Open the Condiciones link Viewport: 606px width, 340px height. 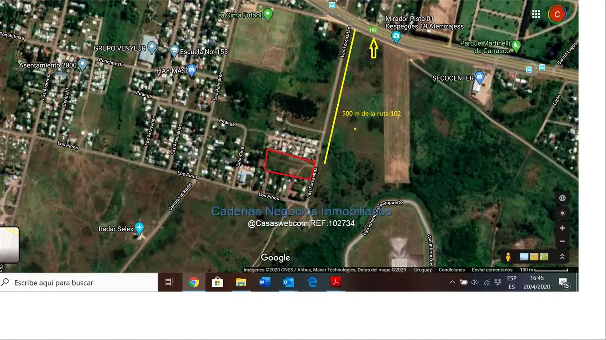(x=452, y=270)
